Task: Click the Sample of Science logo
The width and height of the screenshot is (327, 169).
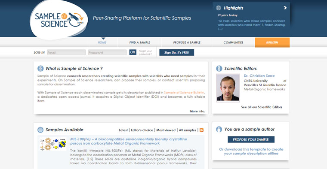Action: tap(59, 20)
